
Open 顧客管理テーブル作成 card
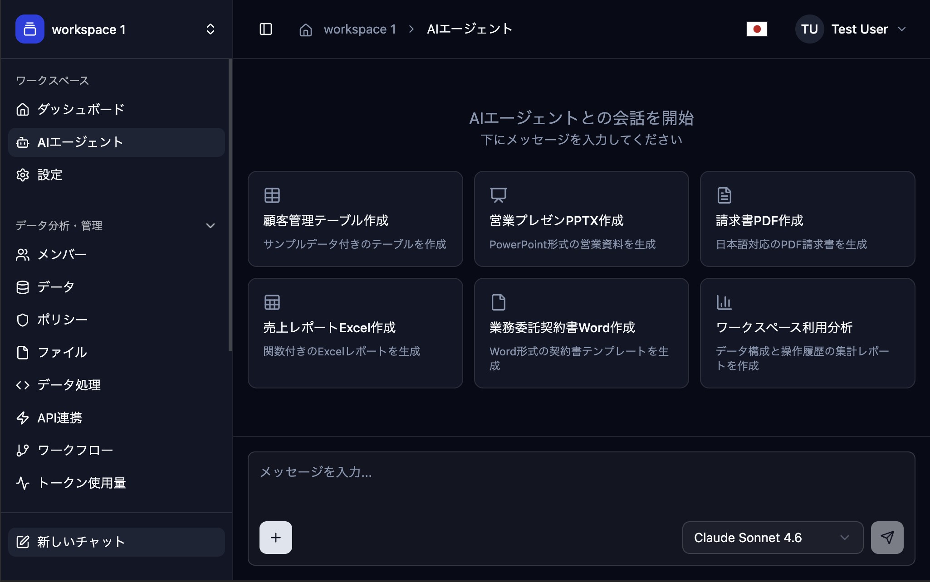pyautogui.click(x=355, y=219)
